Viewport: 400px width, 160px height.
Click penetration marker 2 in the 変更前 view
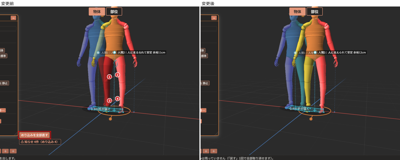pos(117,75)
